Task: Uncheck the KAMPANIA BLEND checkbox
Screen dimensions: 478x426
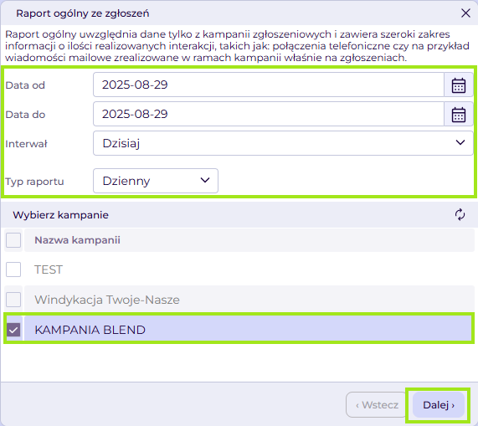Action: click(x=13, y=330)
